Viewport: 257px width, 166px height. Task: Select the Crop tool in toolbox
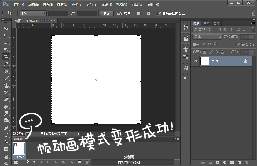[x=6, y=57]
